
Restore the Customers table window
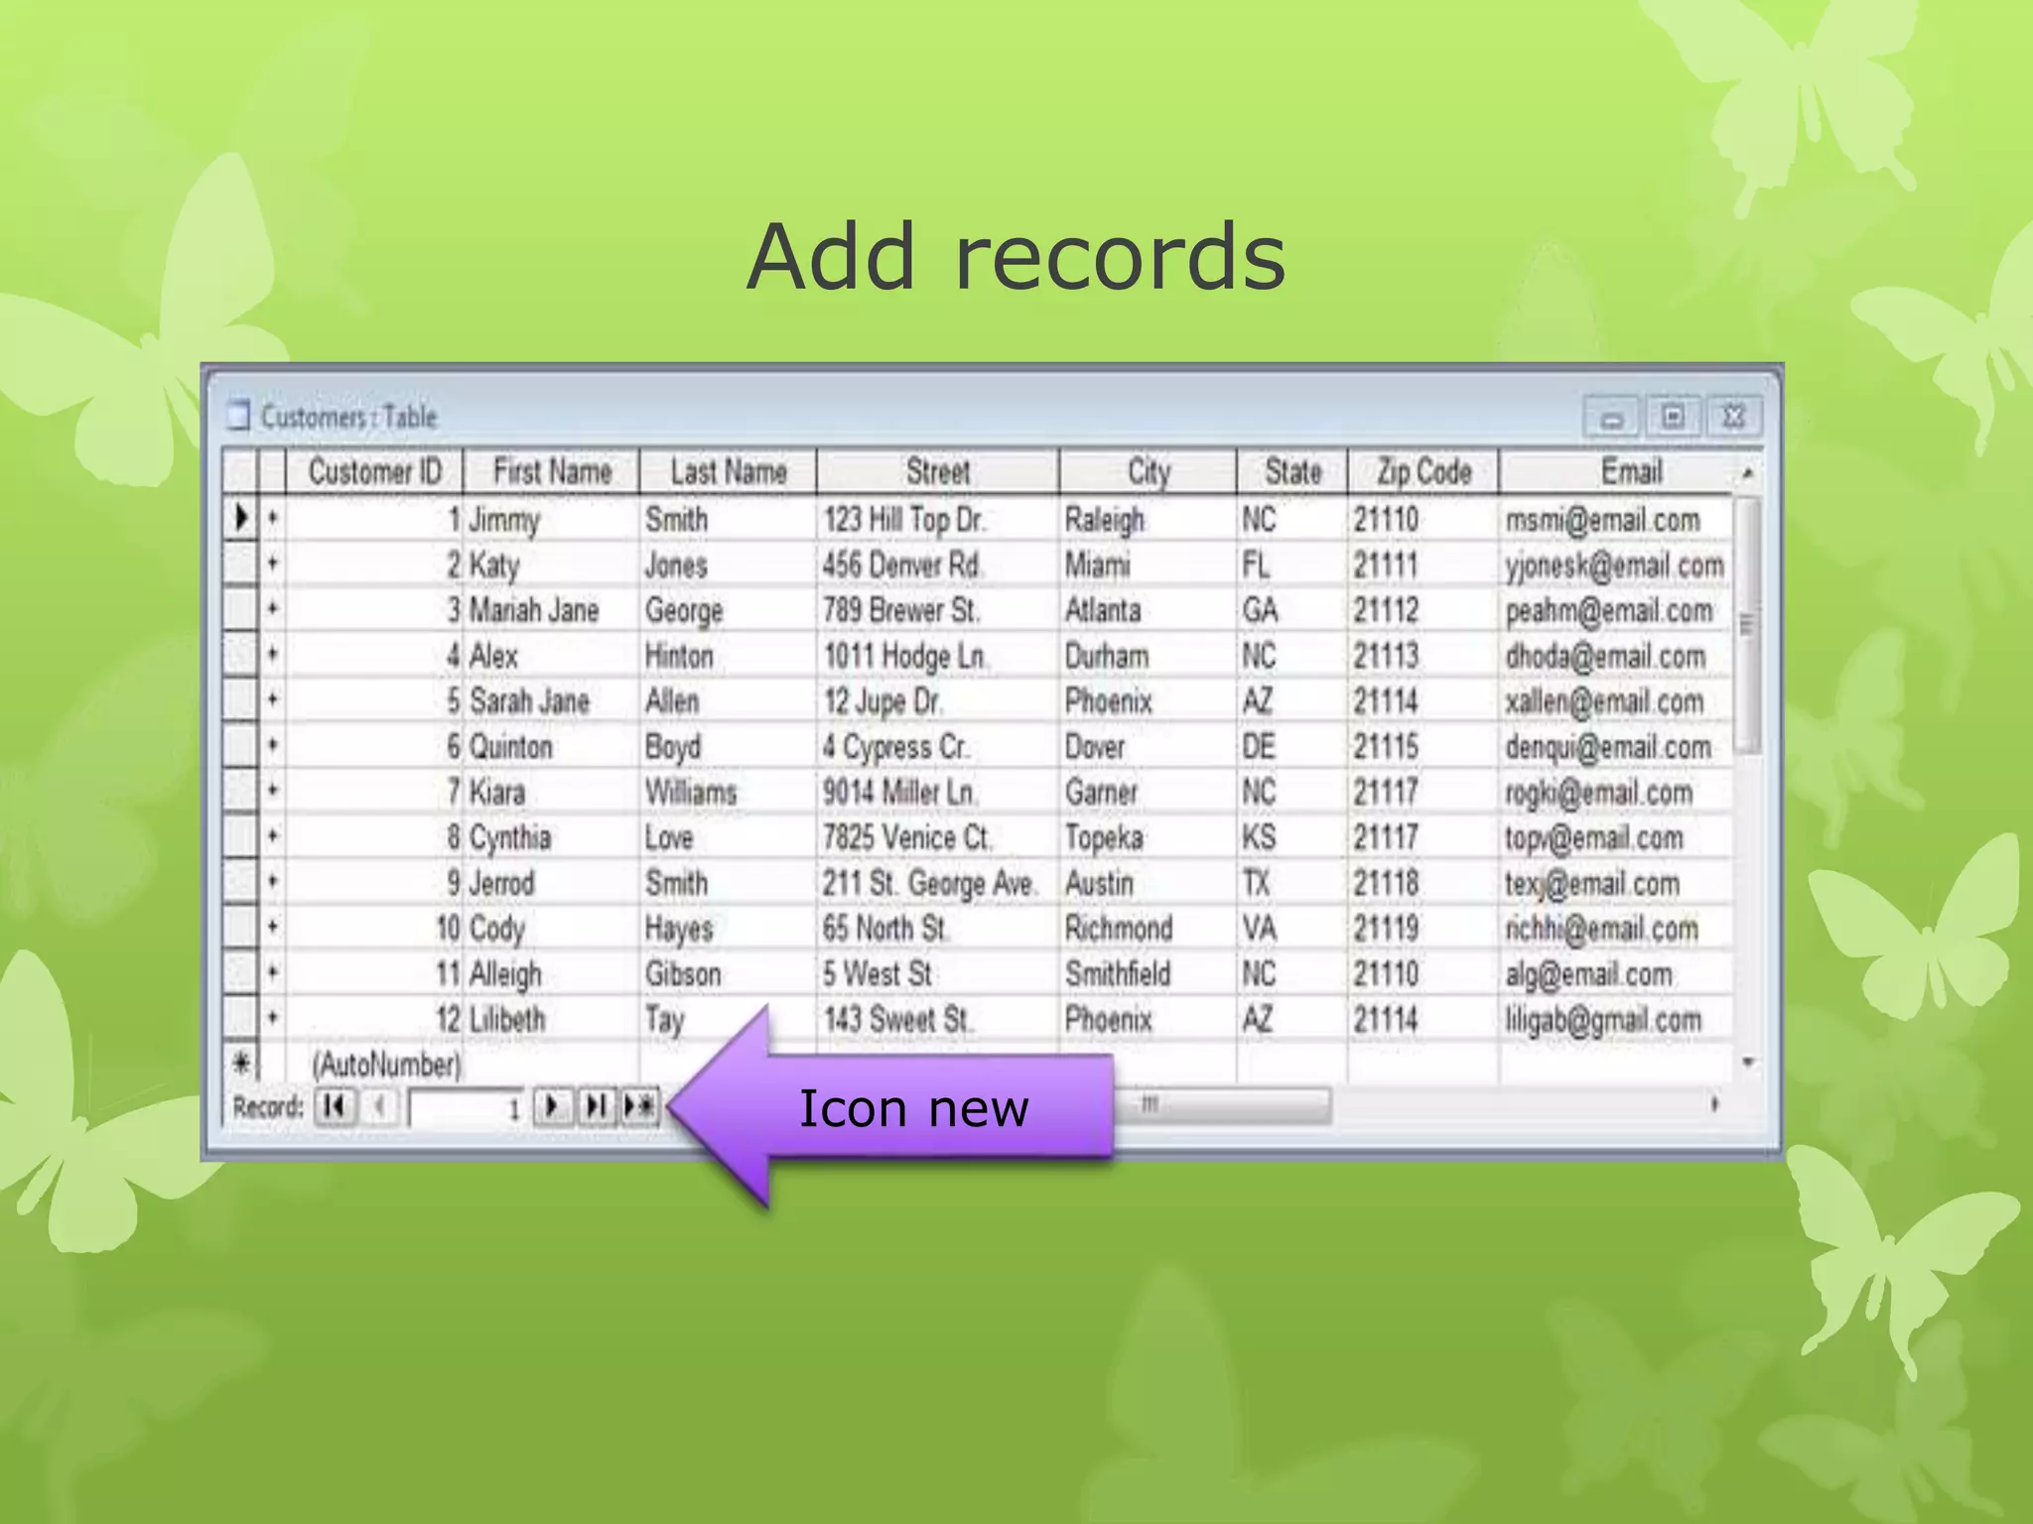[1673, 417]
